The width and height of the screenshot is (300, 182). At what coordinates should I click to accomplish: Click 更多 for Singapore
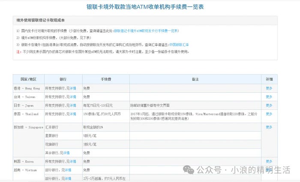click(269, 127)
